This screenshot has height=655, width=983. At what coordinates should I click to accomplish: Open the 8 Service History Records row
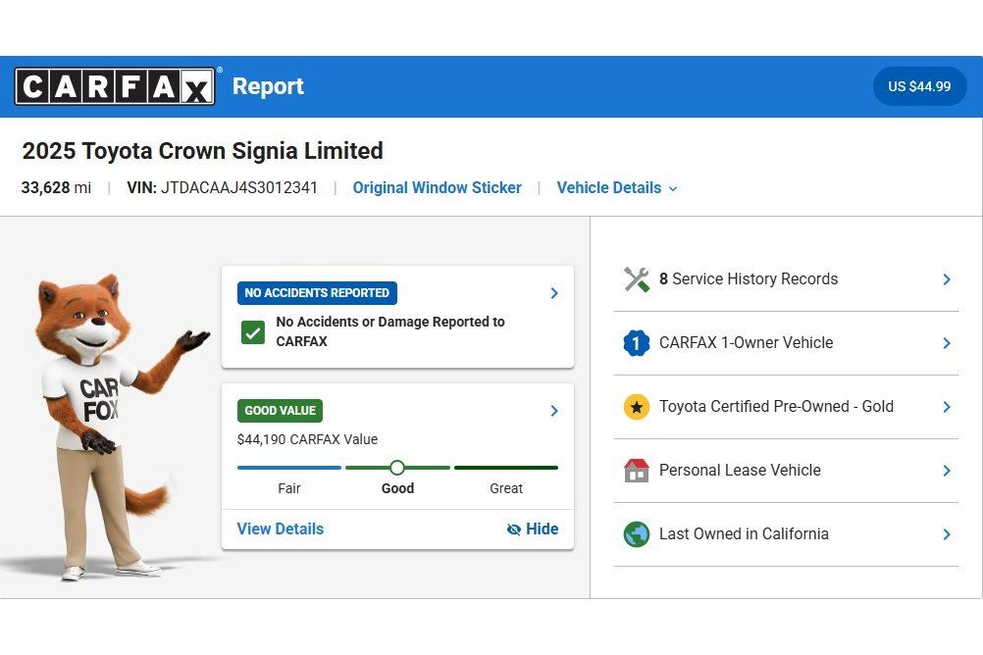(x=786, y=279)
